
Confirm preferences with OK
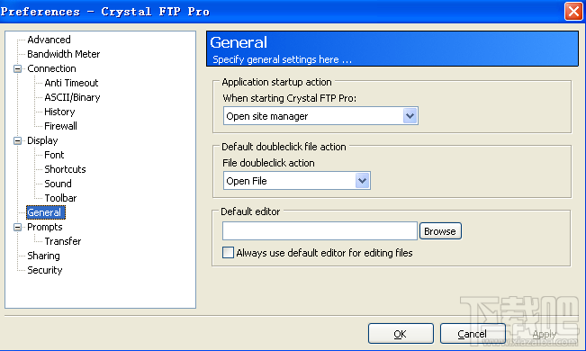(x=401, y=333)
